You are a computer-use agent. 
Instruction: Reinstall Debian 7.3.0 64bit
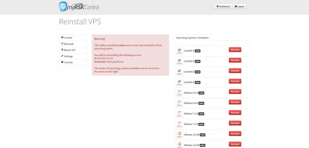(x=235, y=123)
